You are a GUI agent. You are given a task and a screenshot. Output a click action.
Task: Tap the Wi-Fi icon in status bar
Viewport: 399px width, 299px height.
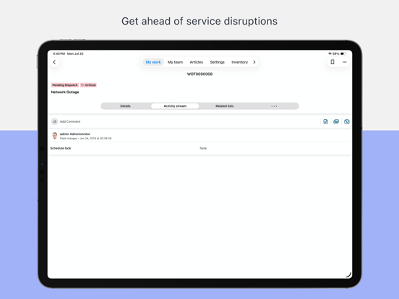[x=330, y=53]
